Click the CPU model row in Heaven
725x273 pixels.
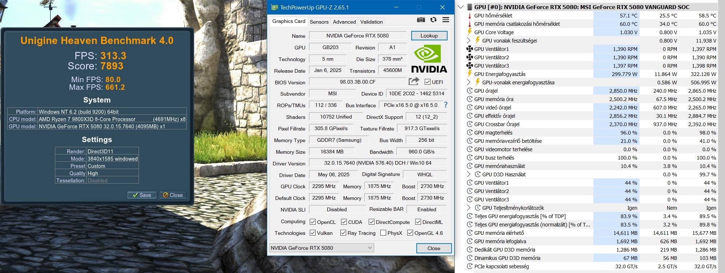click(97, 119)
